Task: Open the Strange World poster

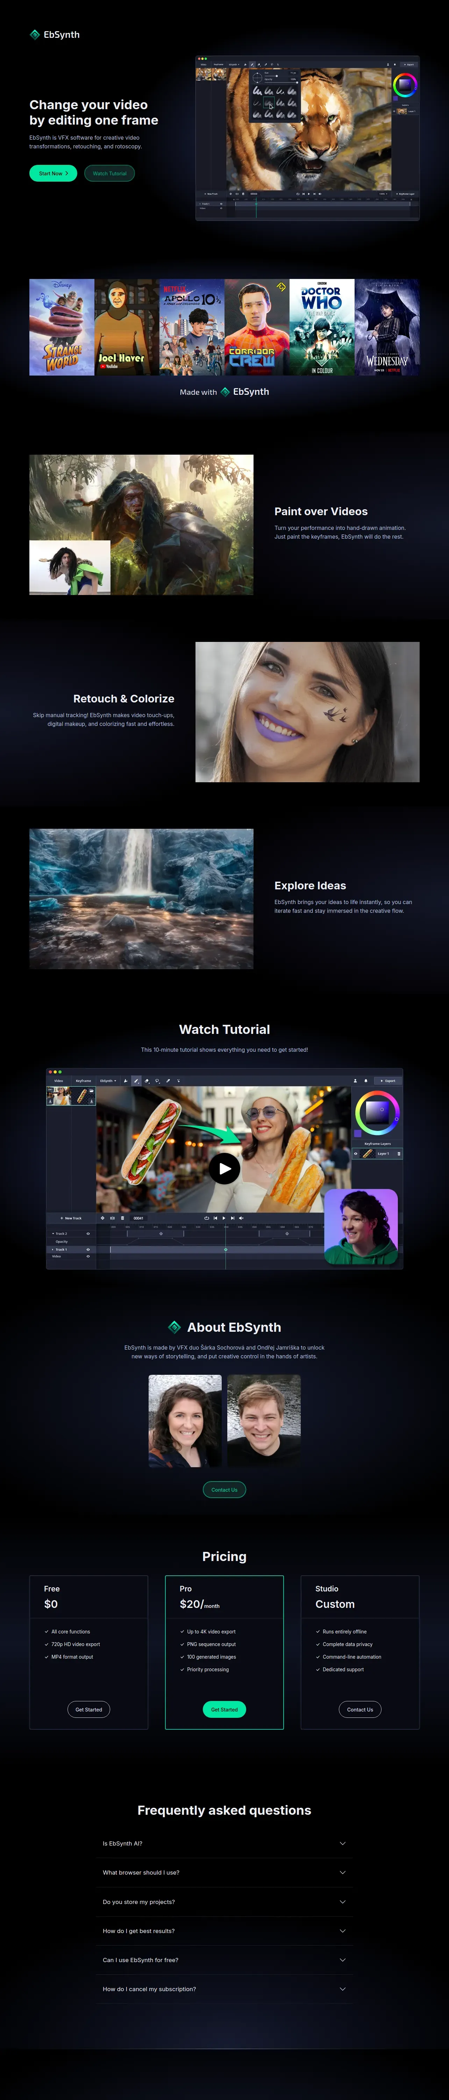Action: (x=62, y=327)
